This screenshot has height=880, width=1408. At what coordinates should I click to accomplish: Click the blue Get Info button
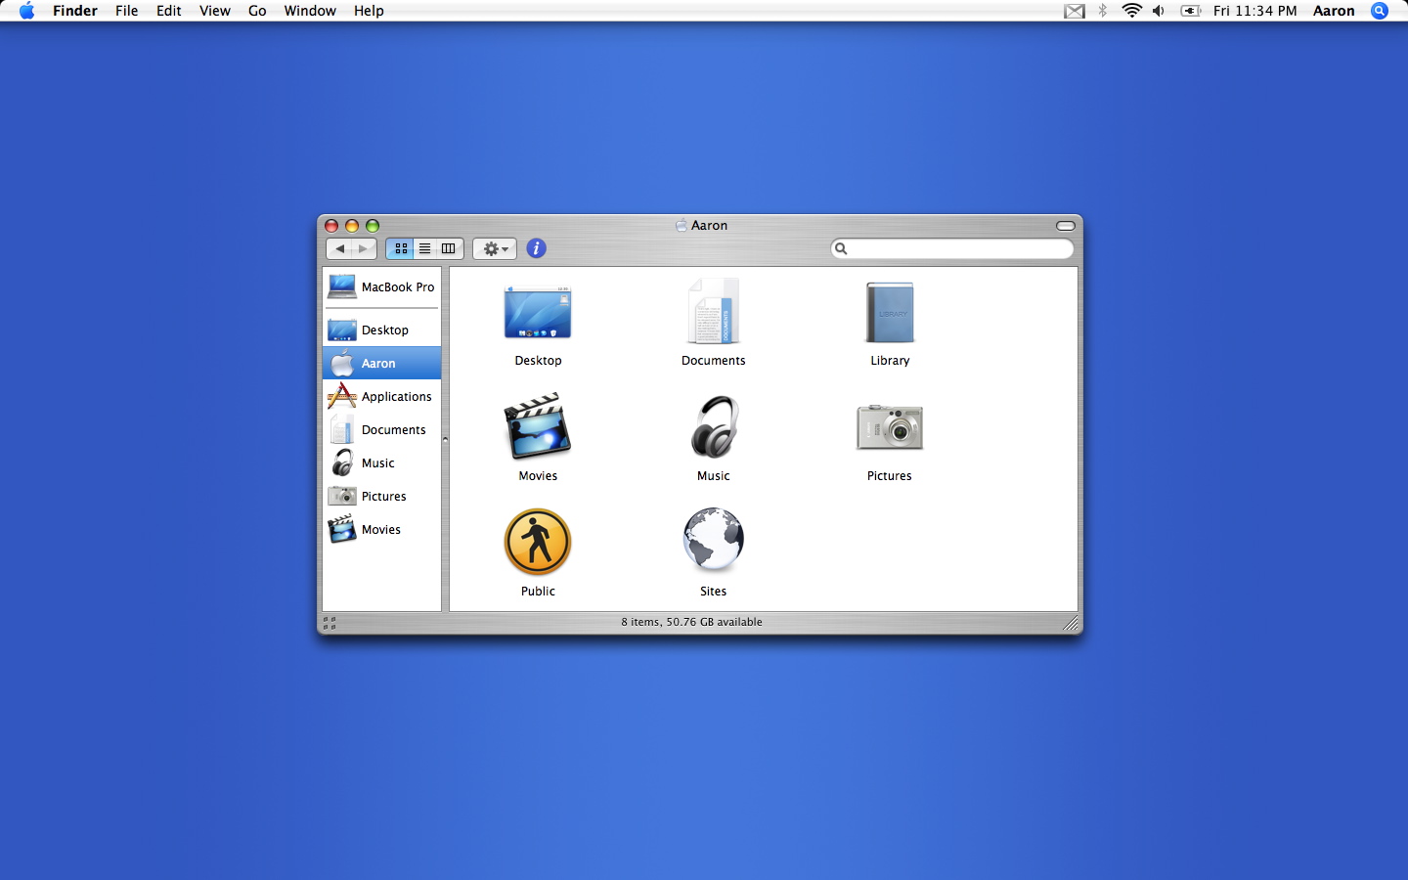[x=536, y=248]
